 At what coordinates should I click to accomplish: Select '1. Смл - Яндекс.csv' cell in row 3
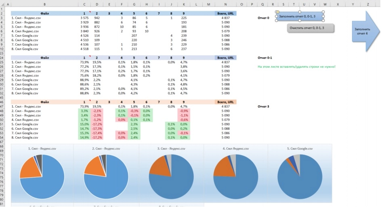pyautogui.click(x=44, y=18)
